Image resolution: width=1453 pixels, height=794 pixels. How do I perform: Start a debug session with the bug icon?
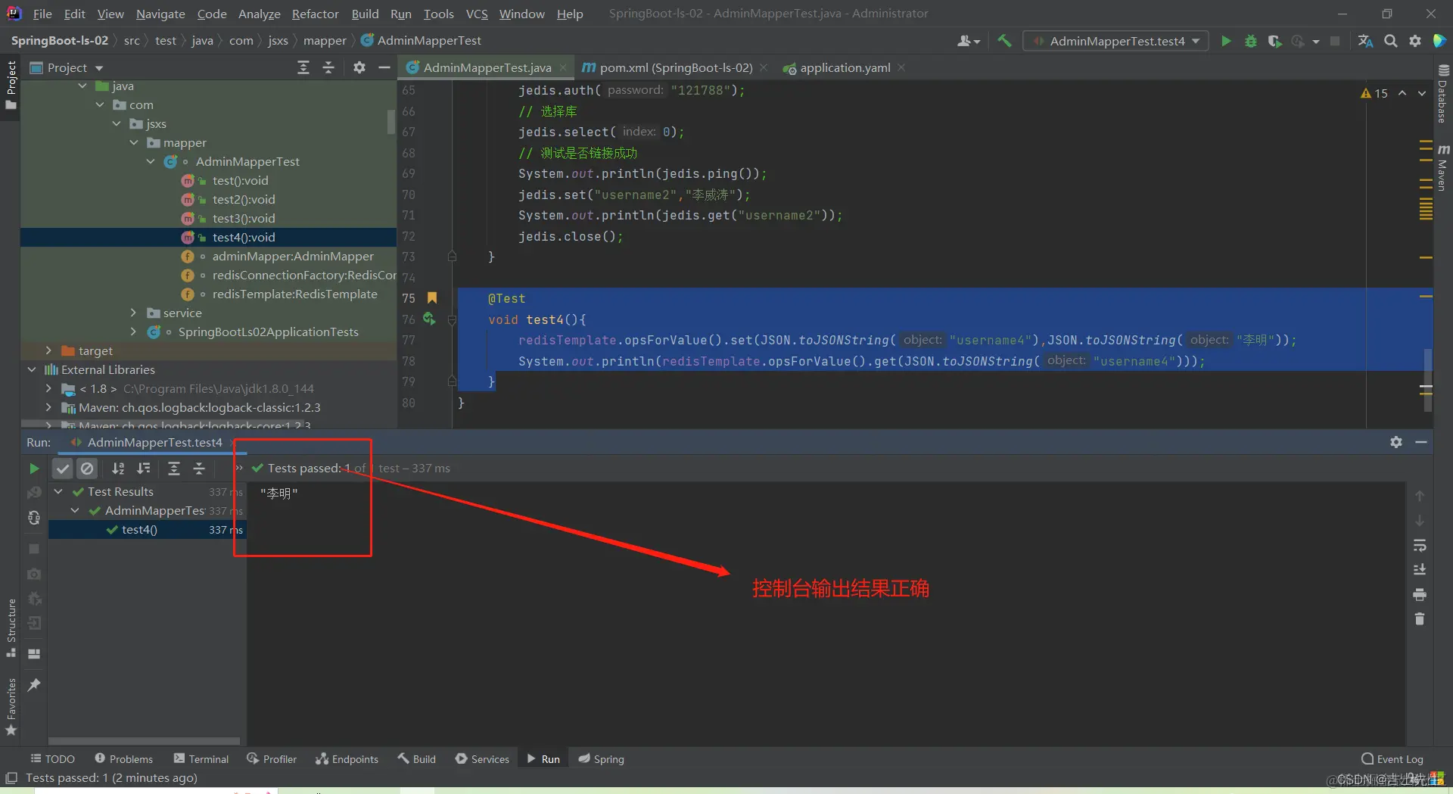(1250, 41)
